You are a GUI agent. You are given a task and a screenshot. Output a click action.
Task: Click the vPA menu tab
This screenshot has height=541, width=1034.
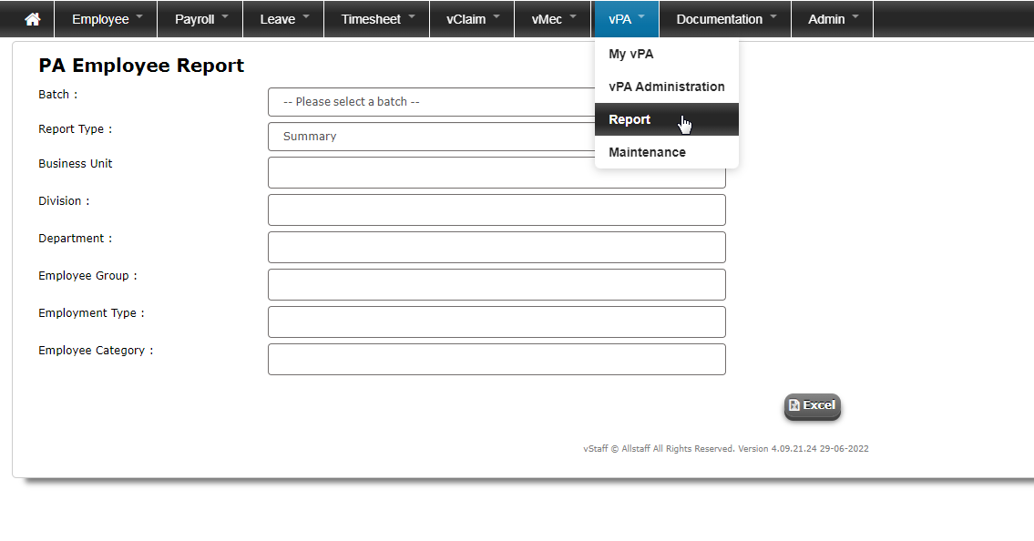625,19
